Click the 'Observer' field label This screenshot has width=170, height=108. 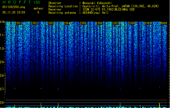click(55, 3)
